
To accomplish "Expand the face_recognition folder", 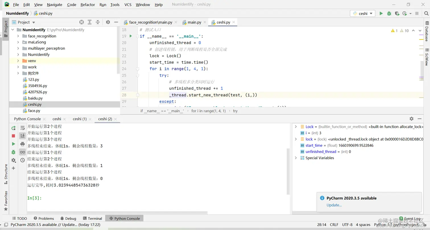I will [18, 36].
